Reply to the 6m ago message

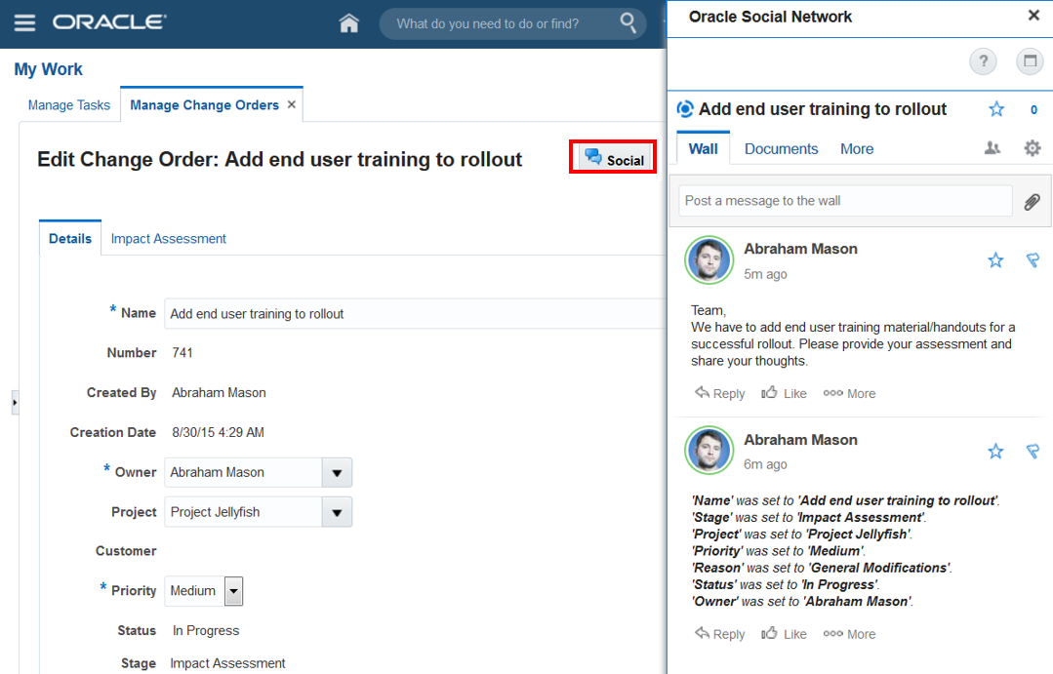pyautogui.click(x=720, y=634)
